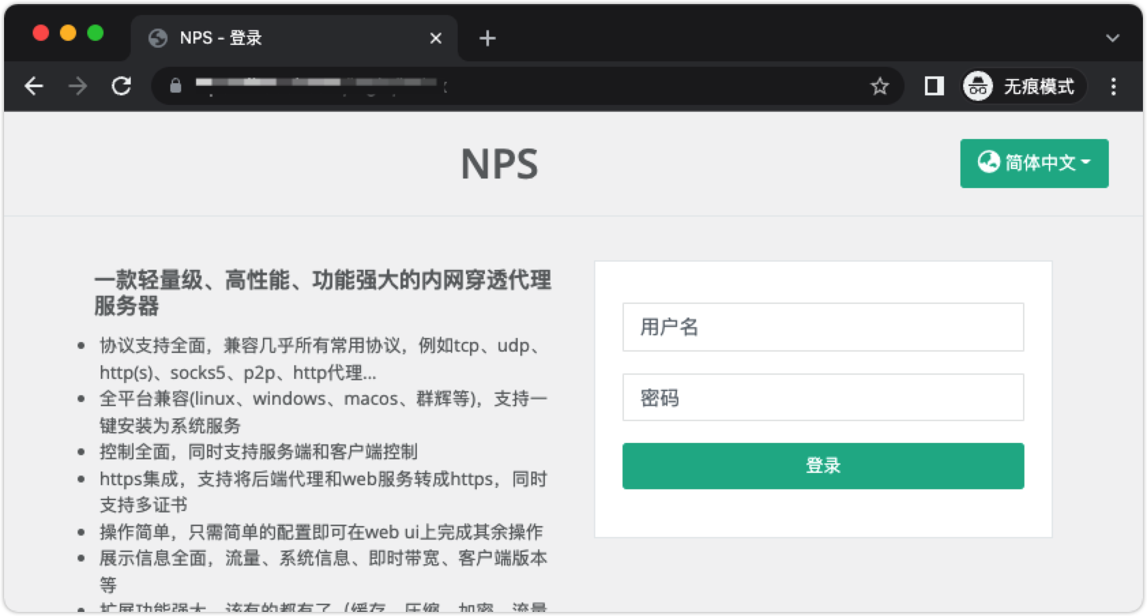Click the 无痕模式 incognito indicator
This screenshot has width=1147, height=616.
click(1023, 86)
